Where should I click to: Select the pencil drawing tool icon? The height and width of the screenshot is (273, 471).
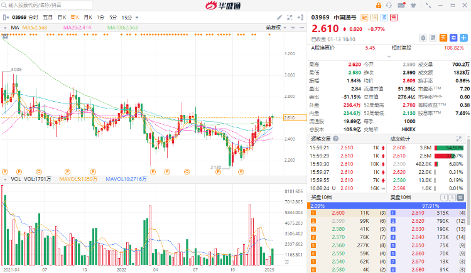[279, 18]
